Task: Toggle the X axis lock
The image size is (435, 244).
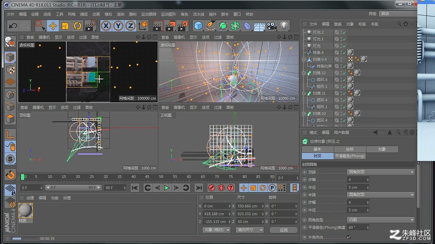Action: (106, 26)
